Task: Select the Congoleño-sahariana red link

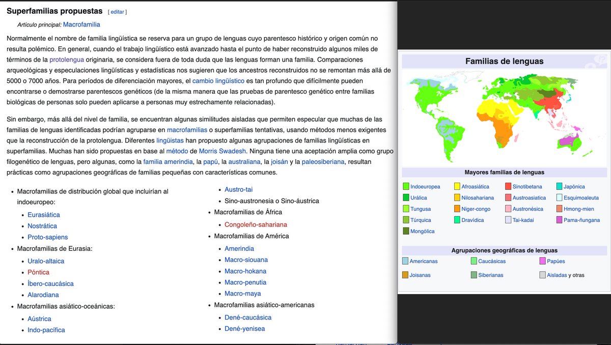Action: coord(256,224)
